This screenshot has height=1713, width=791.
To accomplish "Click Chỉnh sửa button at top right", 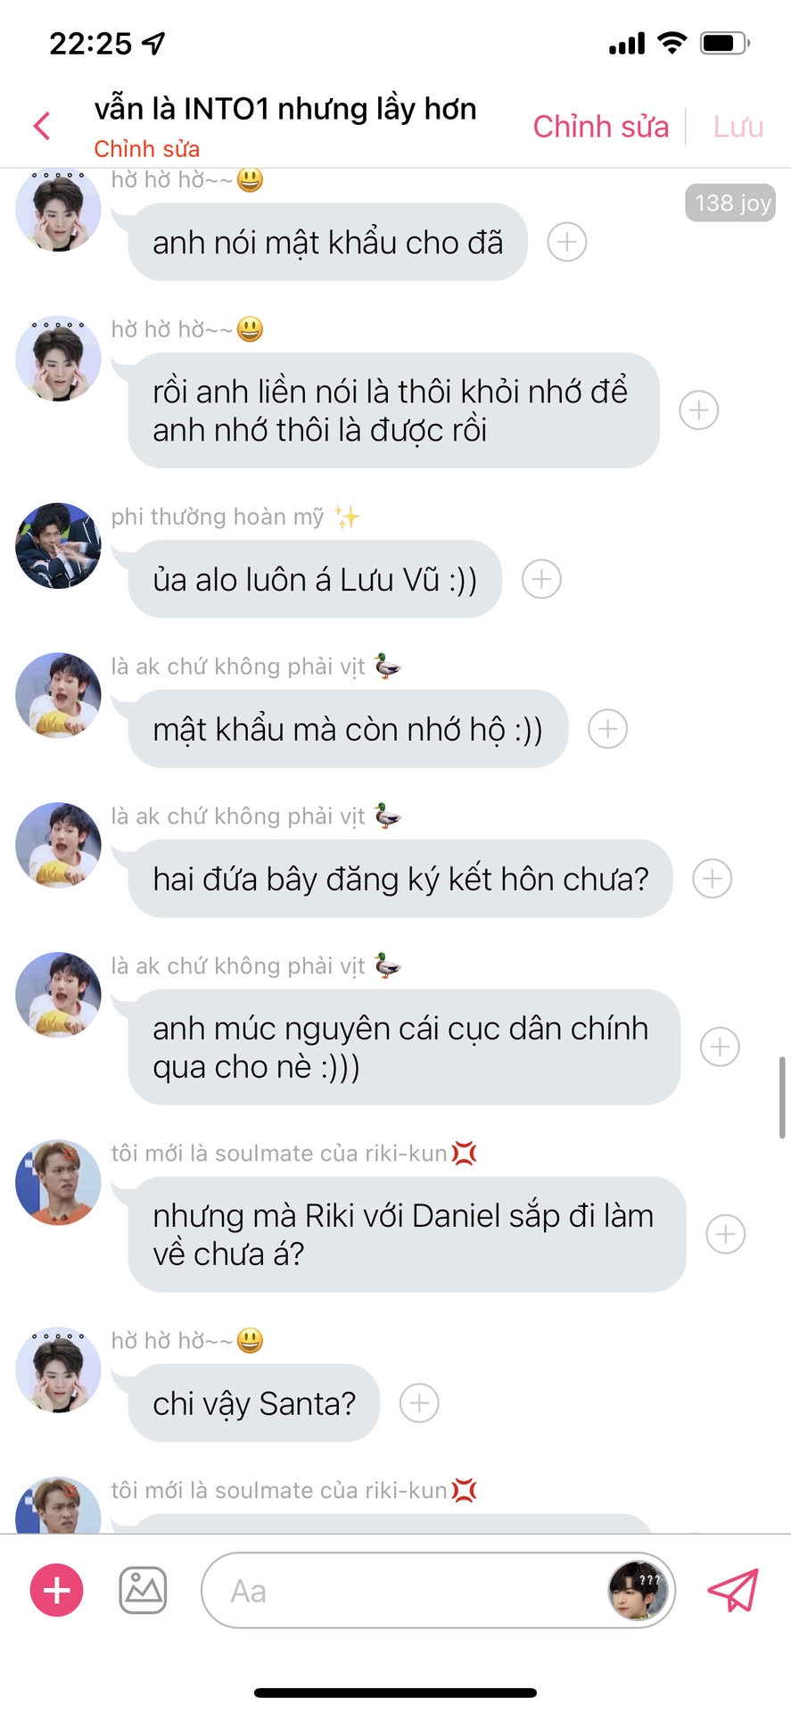I will [601, 127].
